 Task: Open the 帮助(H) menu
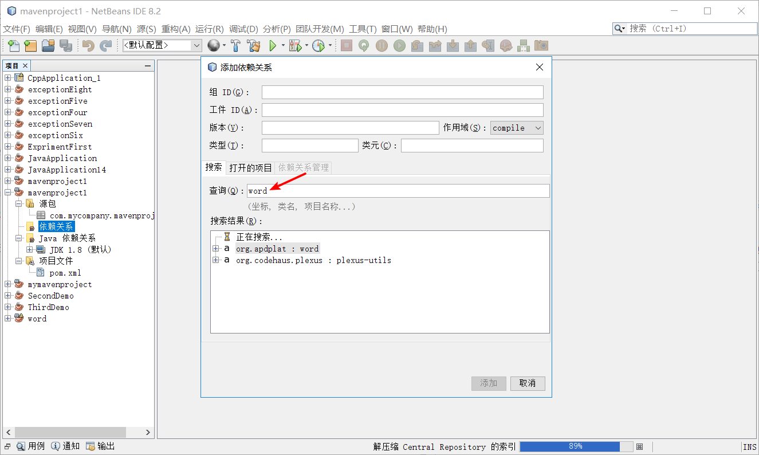click(x=432, y=29)
